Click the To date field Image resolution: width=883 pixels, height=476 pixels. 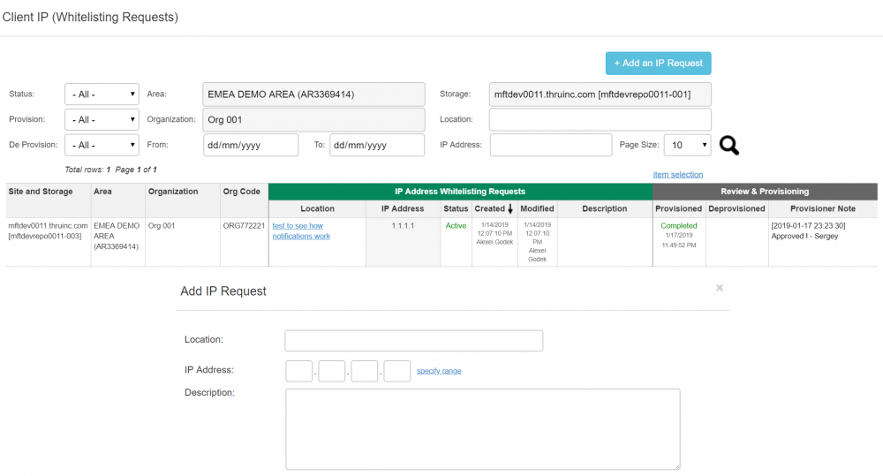pyautogui.click(x=376, y=145)
